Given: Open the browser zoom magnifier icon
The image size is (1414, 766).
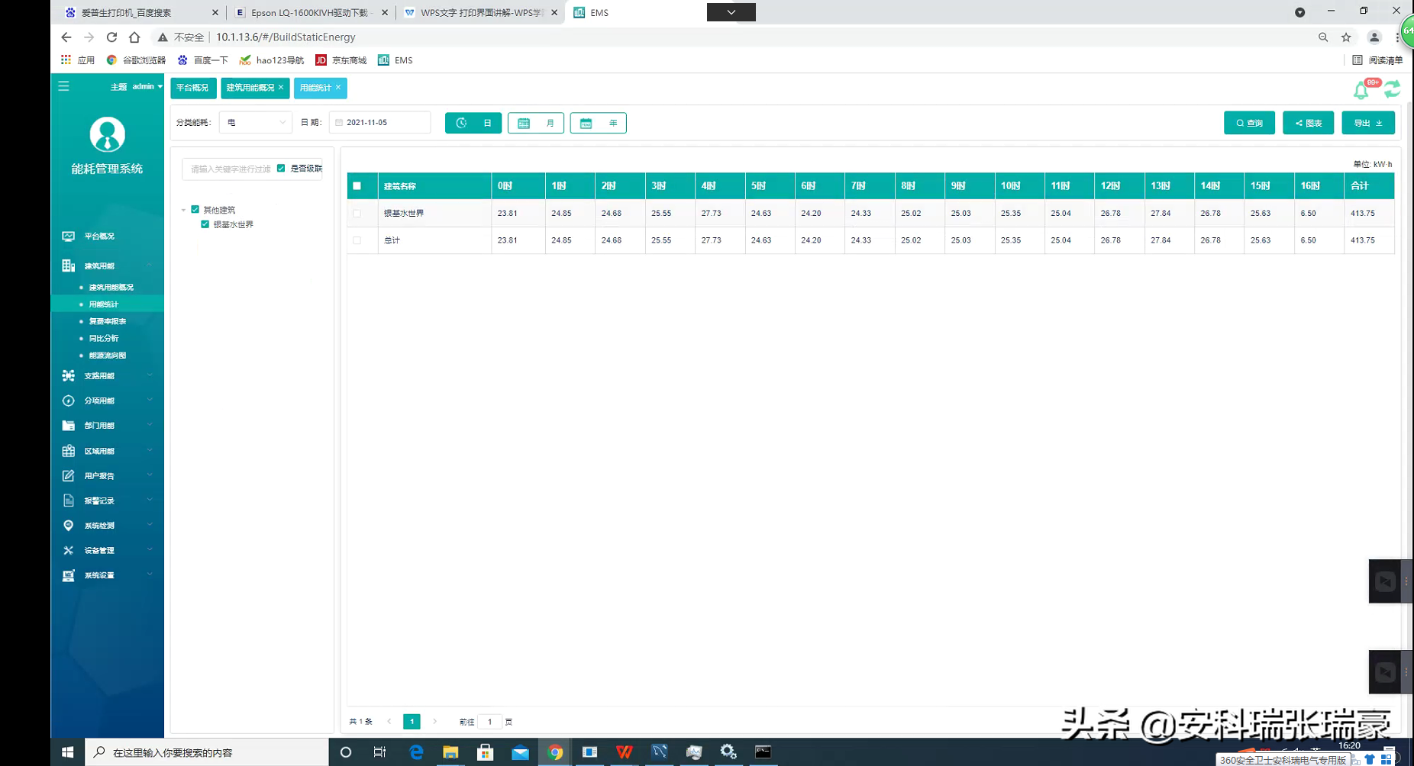Looking at the screenshot, I should [1323, 37].
